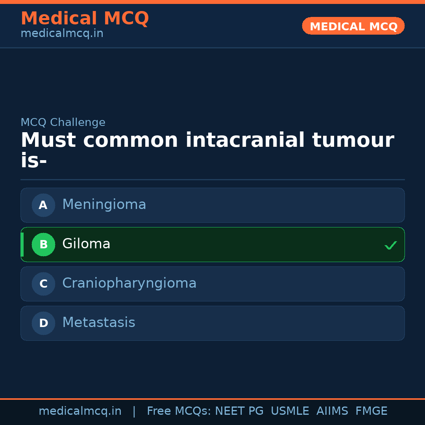Click the orange MEDICAL MCQ badge button
Viewport: 425px width, 425px height.
[353, 26]
